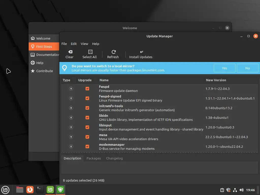This screenshot has width=260, height=195.
Task: Sort by the Upgrade column header
Action: point(87,80)
